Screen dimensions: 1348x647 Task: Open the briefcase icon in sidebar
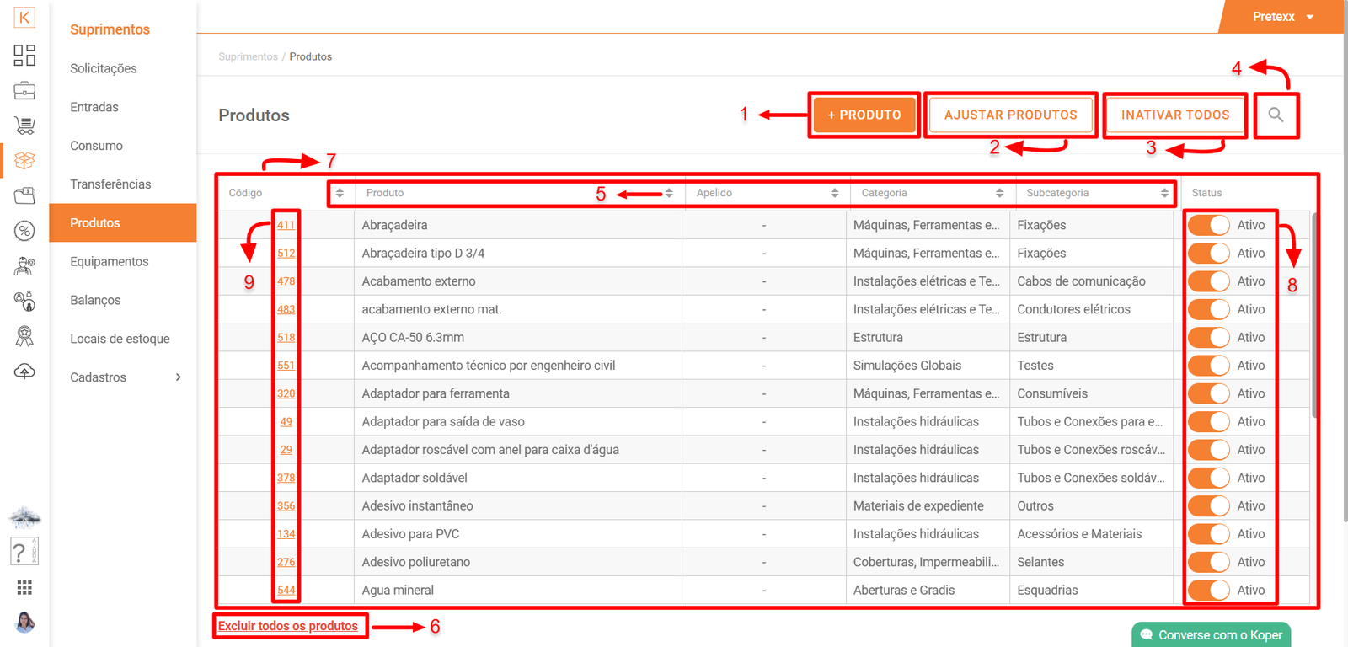coord(24,90)
